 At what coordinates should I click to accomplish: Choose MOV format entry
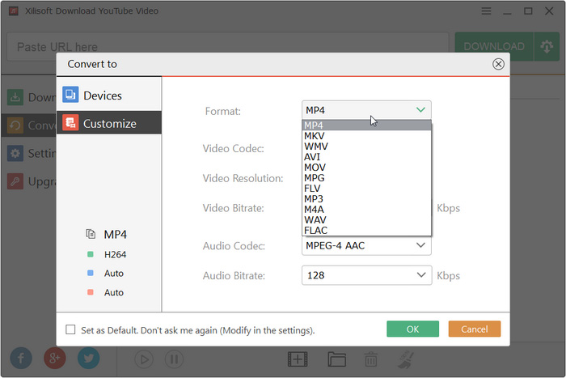366,168
